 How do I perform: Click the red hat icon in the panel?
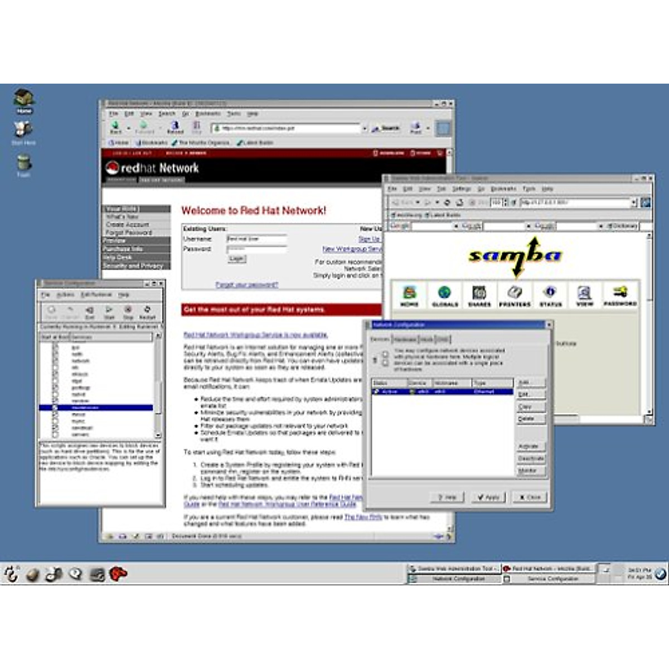tap(118, 574)
